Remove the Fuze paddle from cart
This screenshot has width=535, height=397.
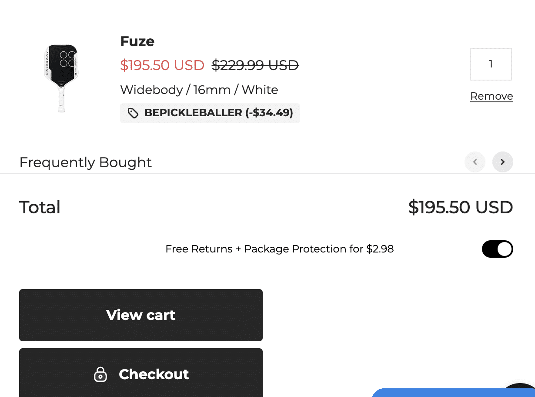click(x=492, y=96)
